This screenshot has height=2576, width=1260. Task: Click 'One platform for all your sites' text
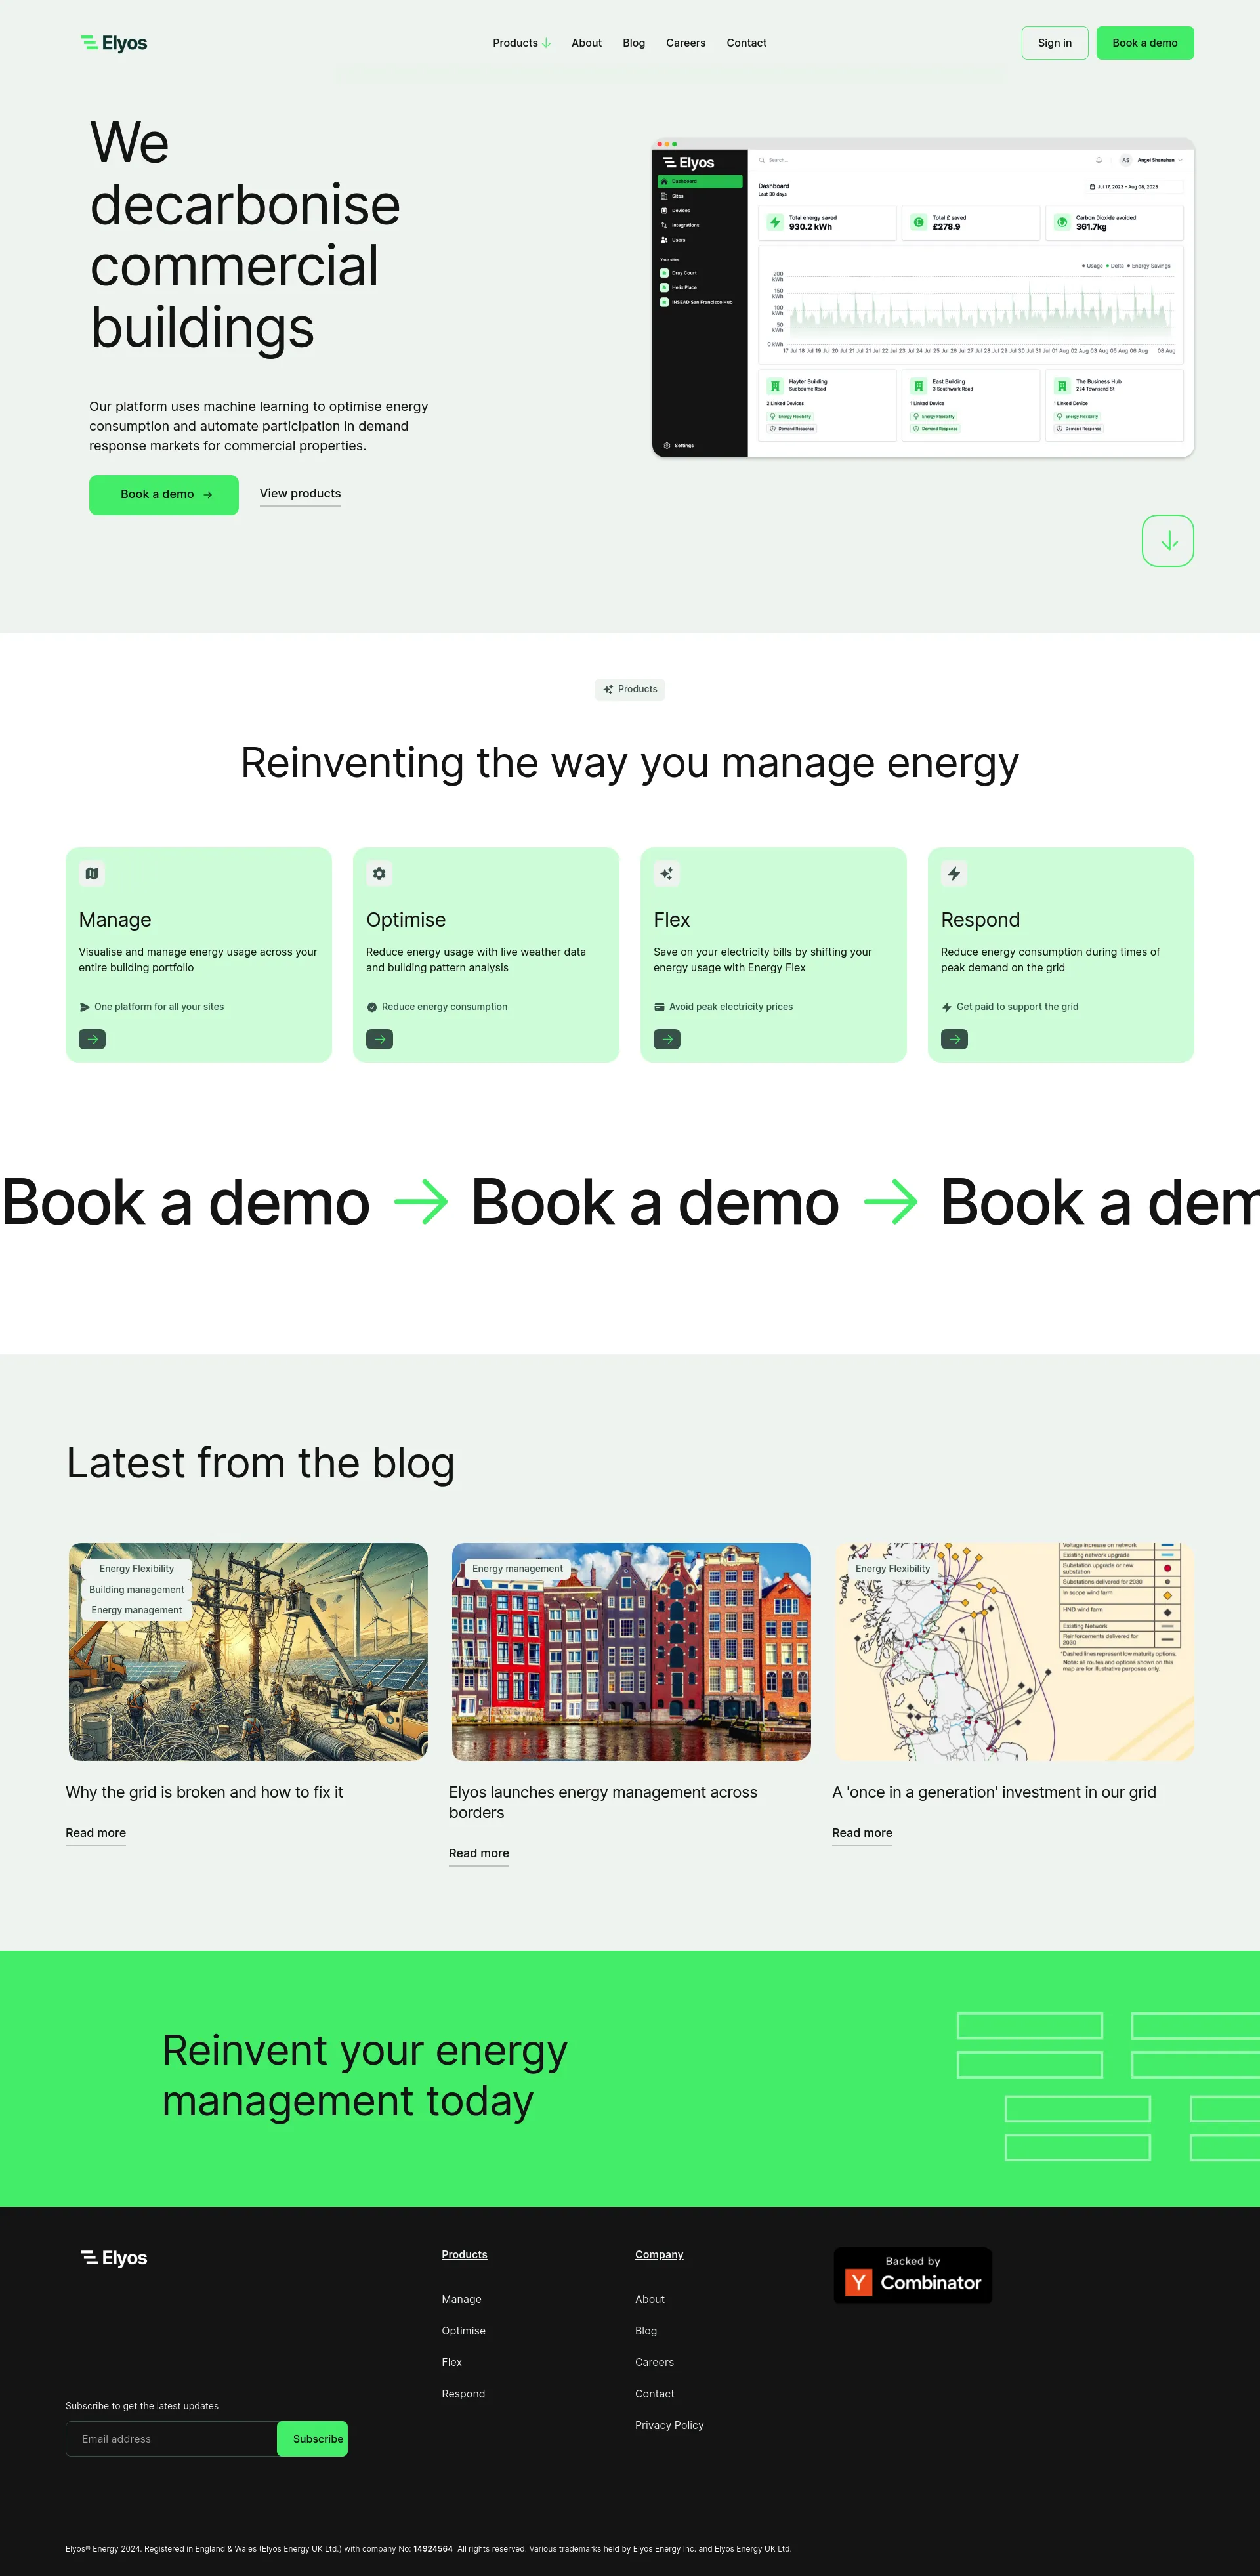pos(159,1007)
